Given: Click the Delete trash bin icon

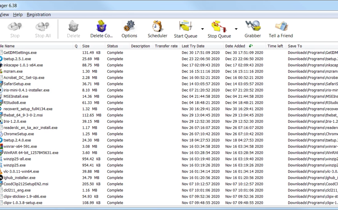Looking at the screenshot, I should coord(73,27).
